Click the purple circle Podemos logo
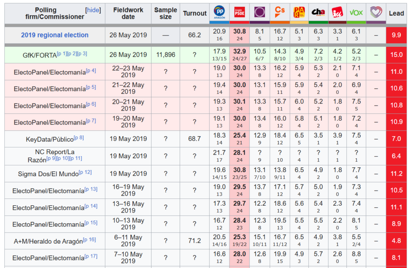 pyautogui.click(x=259, y=12)
